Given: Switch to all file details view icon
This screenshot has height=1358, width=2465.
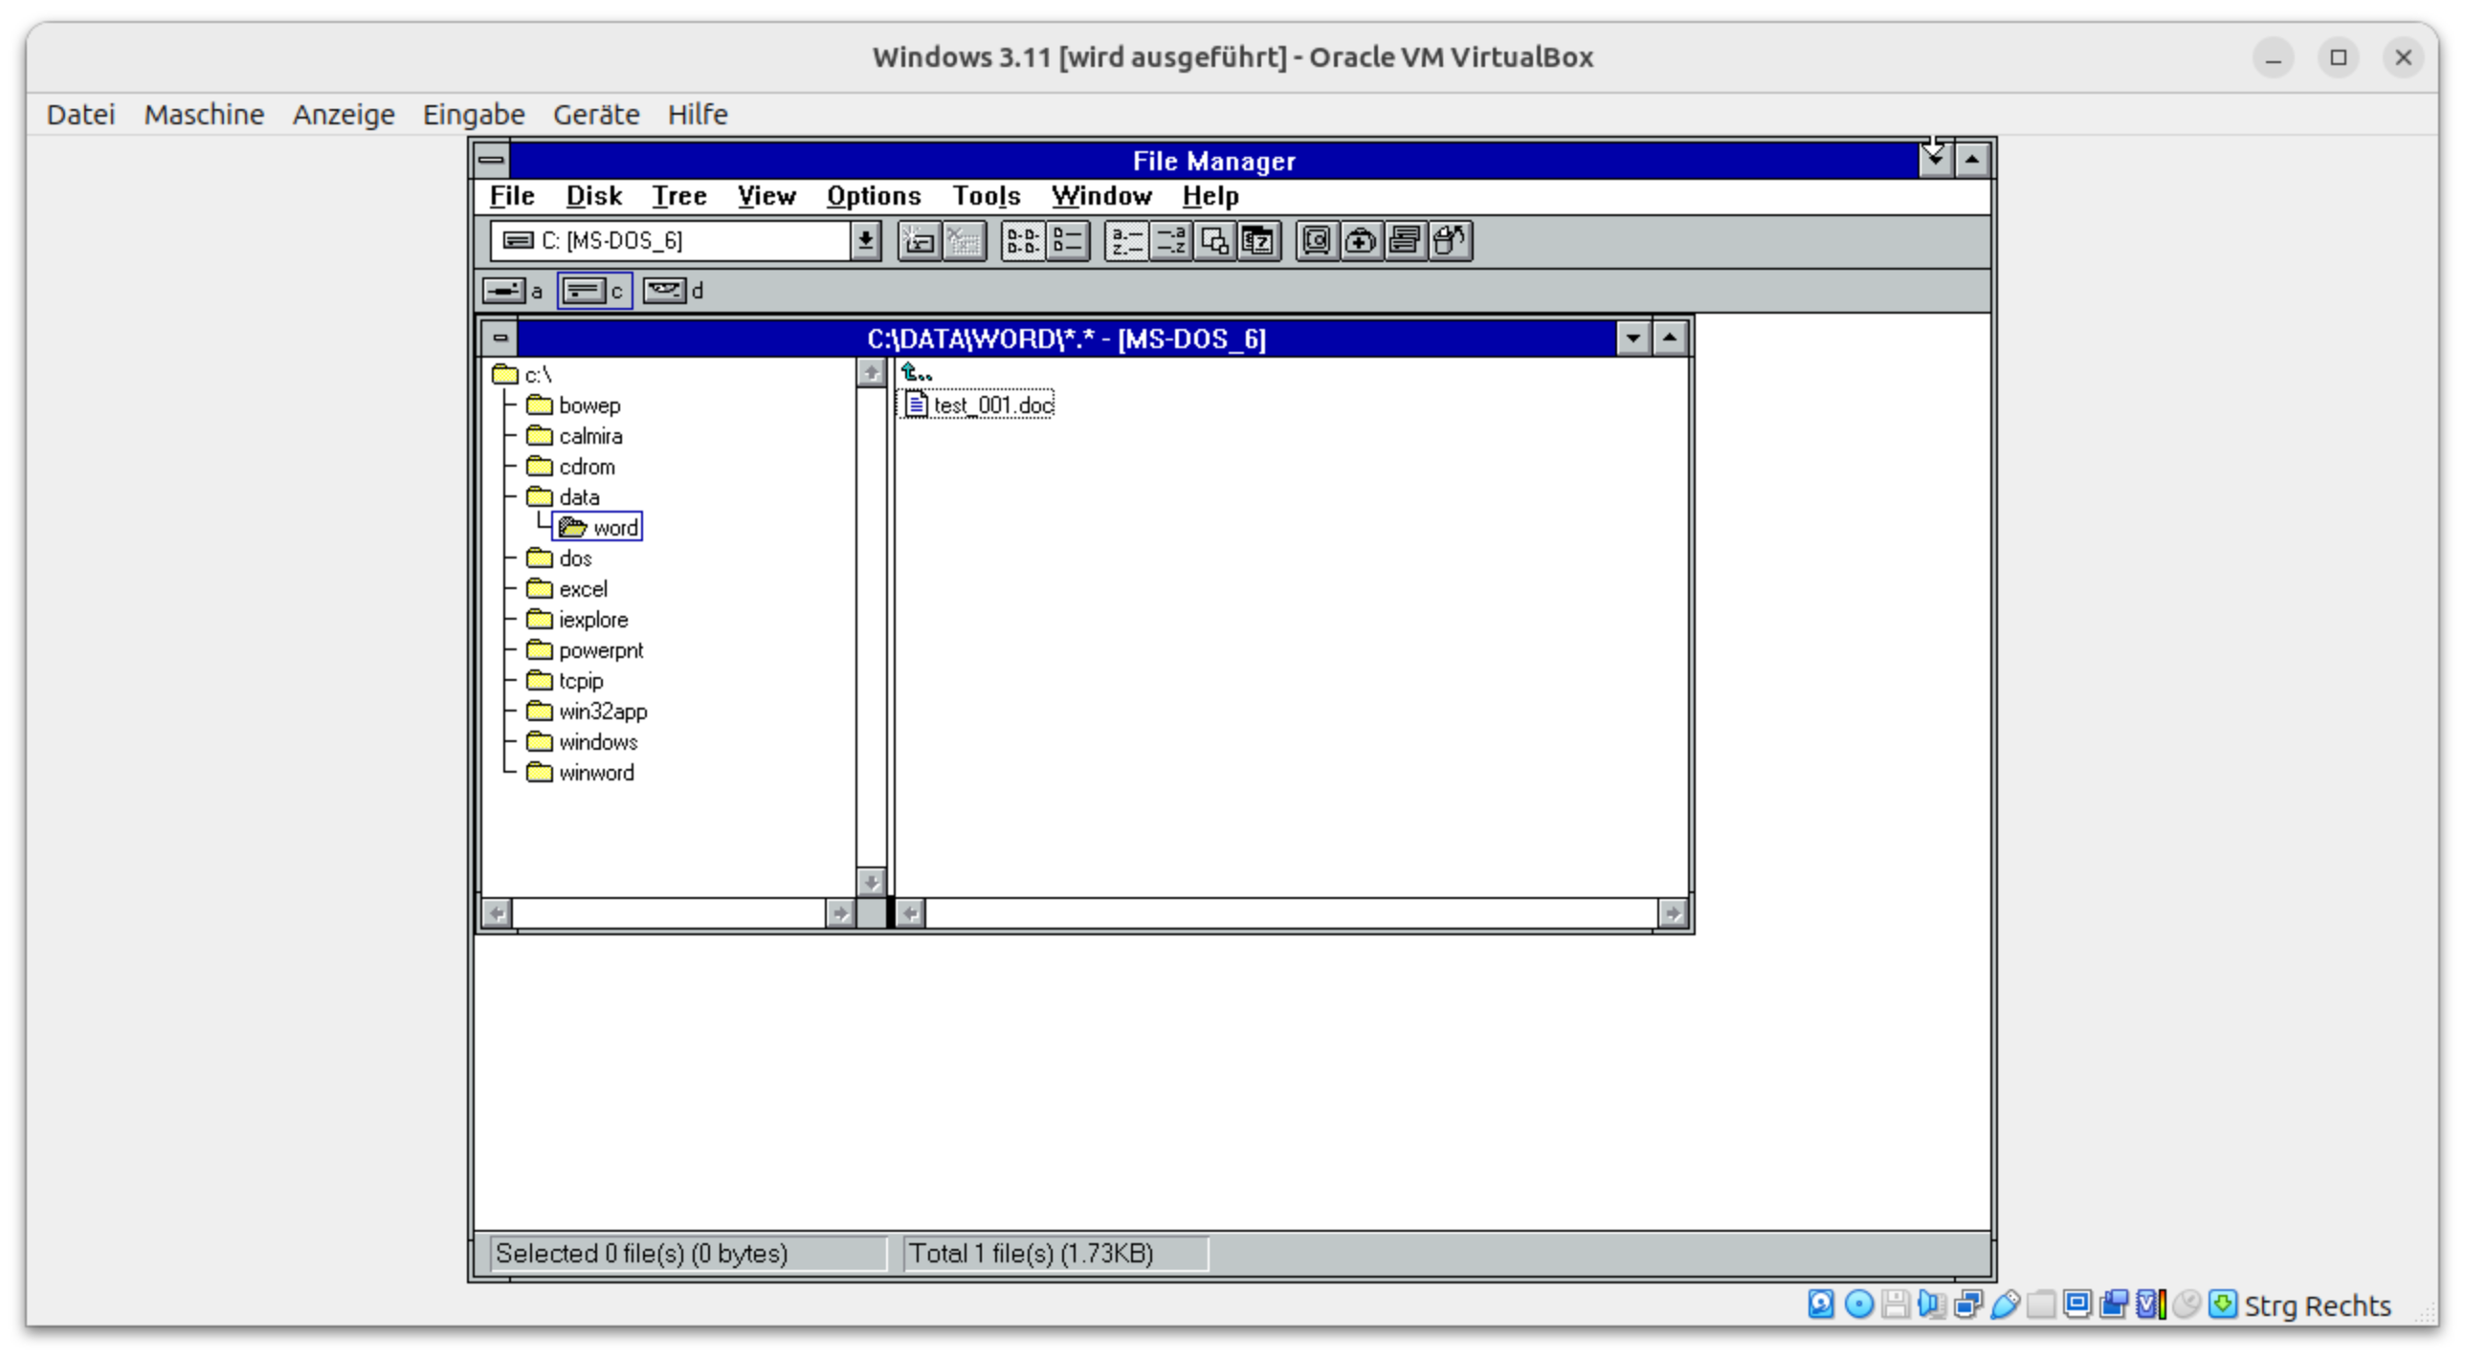Looking at the screenshot, I should [x=1068, y=241].
